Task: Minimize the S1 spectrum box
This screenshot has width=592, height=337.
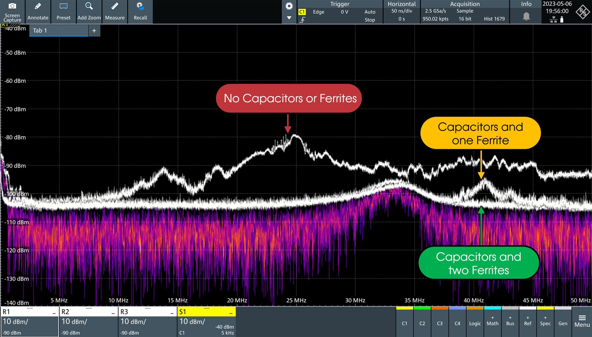Action: tap(231, 313)
